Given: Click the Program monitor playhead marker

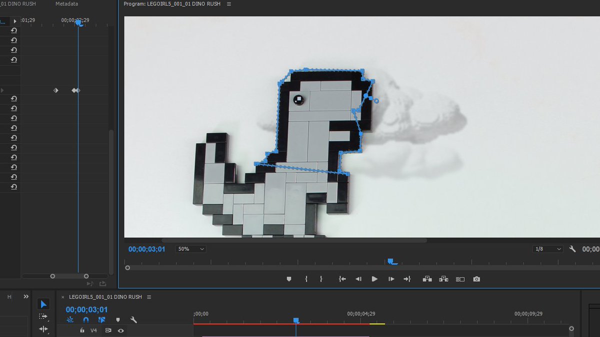Looking at the screenshot, I should point(391,261).
